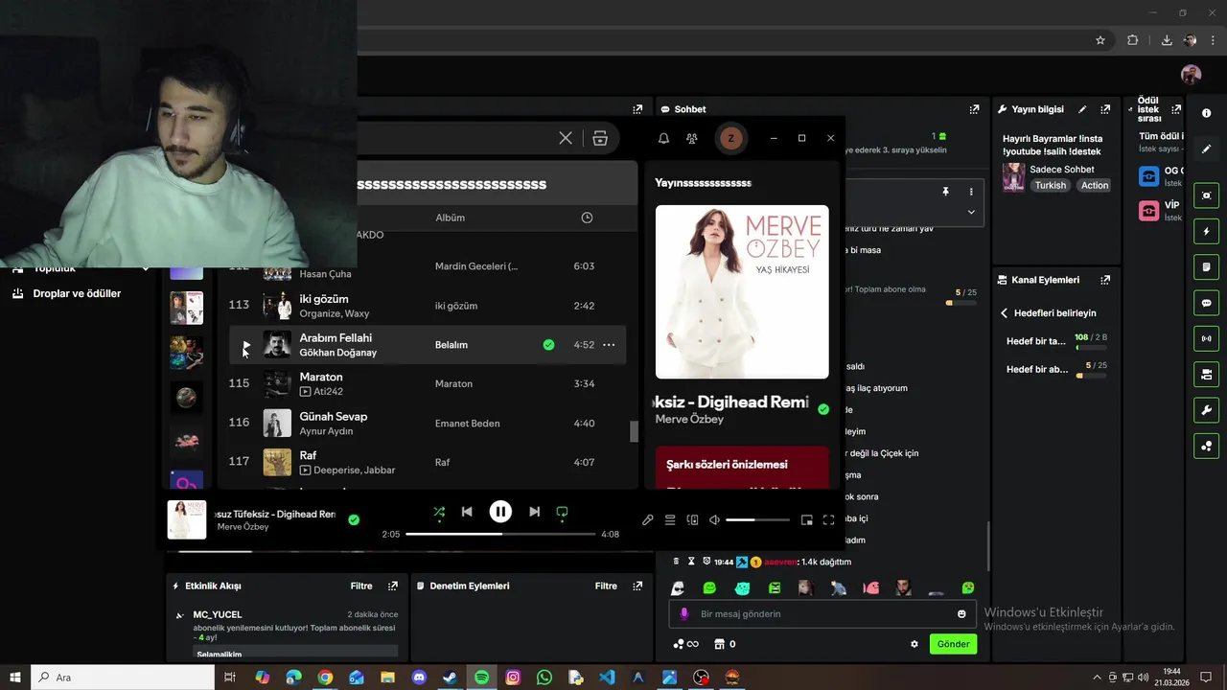
Task: Mute Spotify volume speaker icon
Action: coord(714,520)
